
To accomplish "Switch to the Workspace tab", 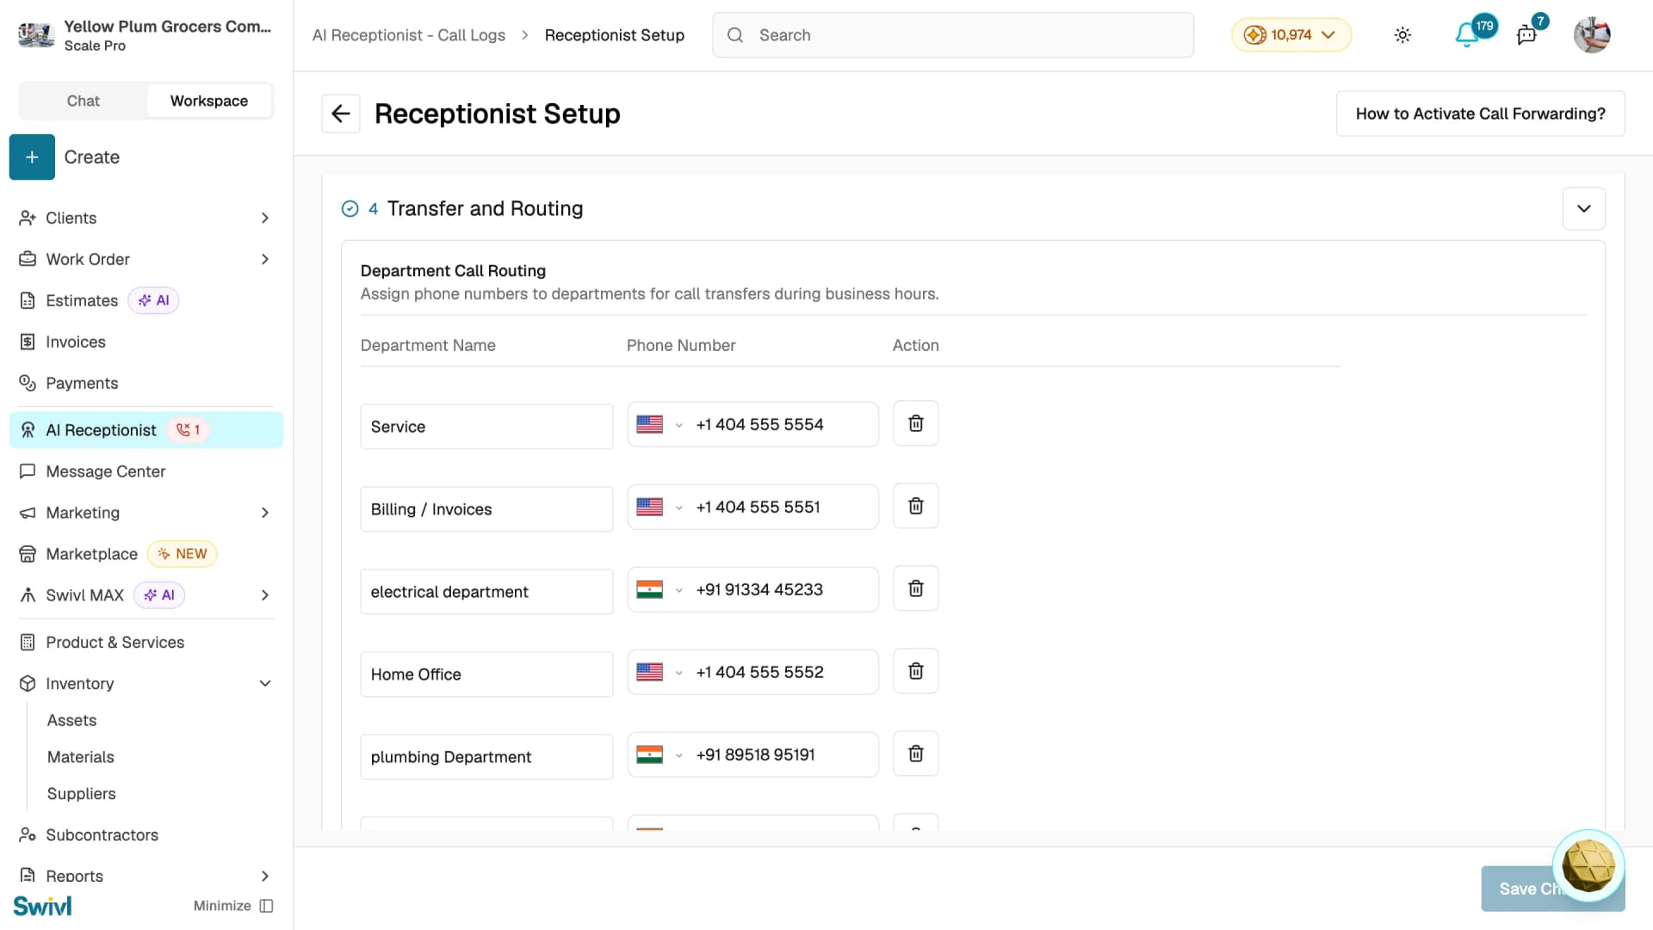I will click(x=209, y=101).
